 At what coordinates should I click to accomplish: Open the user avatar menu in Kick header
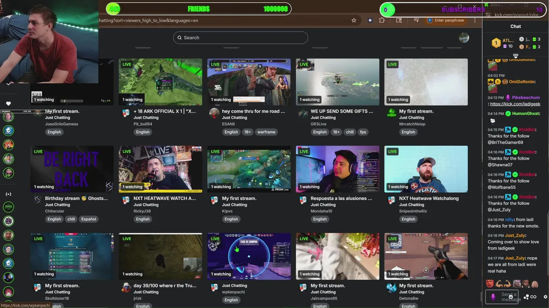(464, 38)
